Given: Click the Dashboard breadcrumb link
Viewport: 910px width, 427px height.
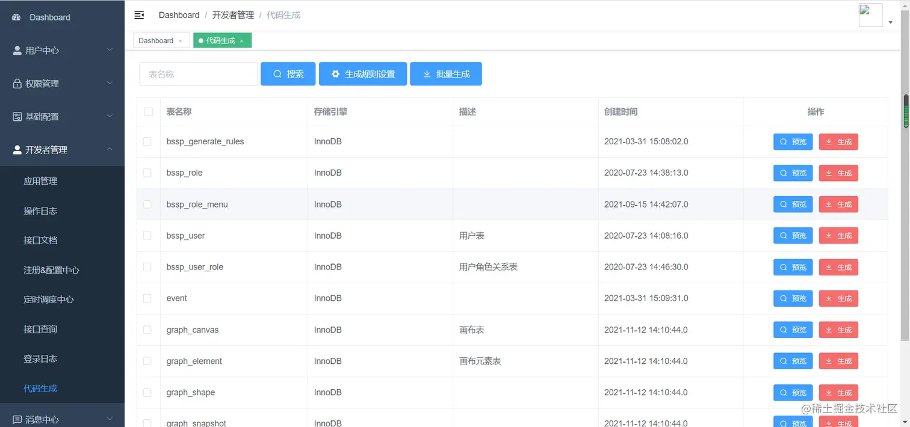Looking at the screenshot, I should pyautogui.click(x=179, y=15).
